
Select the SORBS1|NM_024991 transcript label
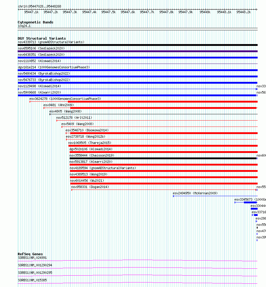click(x=32, y=258)
